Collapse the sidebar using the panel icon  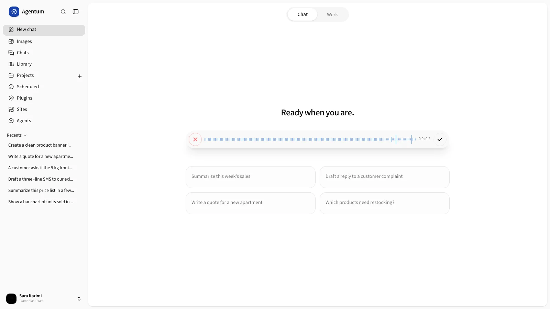click(76, 12)
